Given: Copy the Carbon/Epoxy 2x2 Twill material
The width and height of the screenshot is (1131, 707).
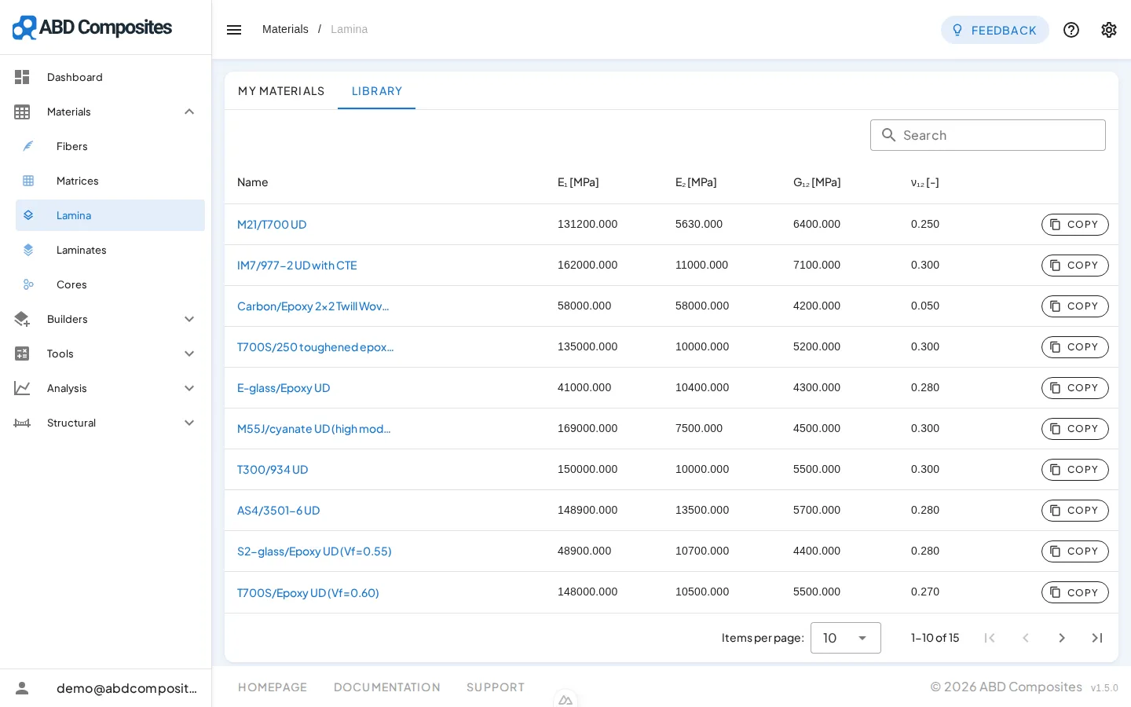Looking at the screenshot, I should click(x=1075, y=306).
